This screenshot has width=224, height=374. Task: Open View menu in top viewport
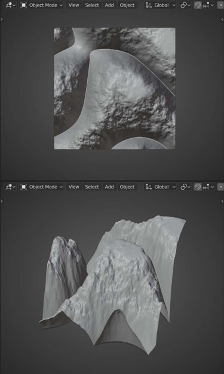pos(74,5)
